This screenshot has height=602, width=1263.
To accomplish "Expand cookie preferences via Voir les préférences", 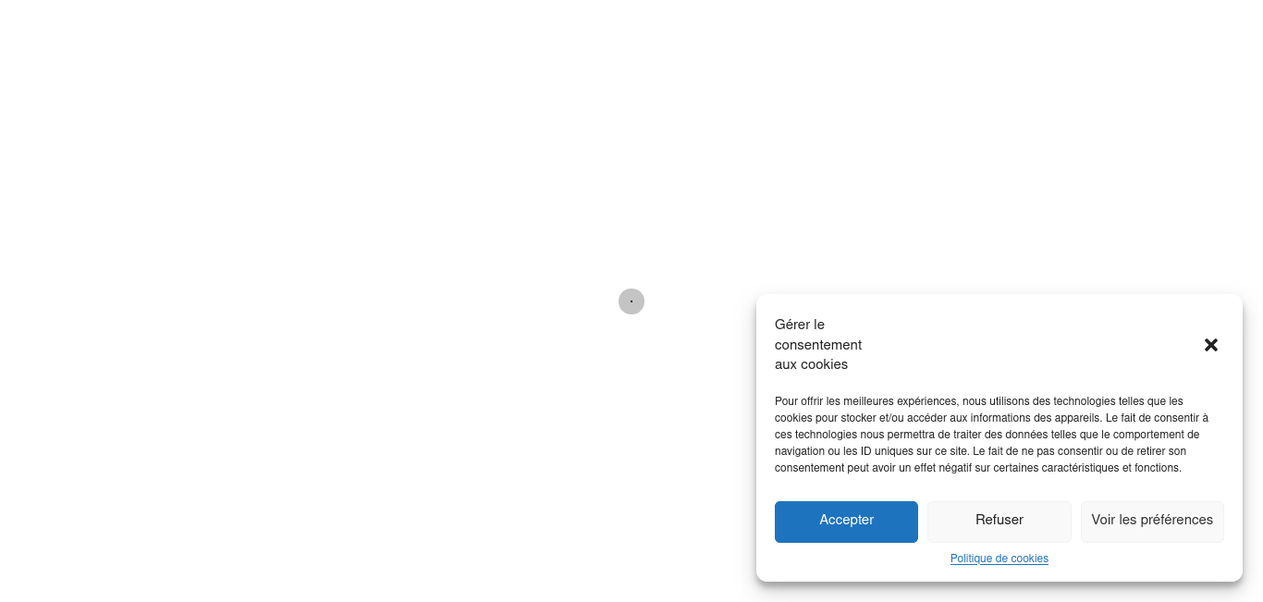I will click(1152, 522).
